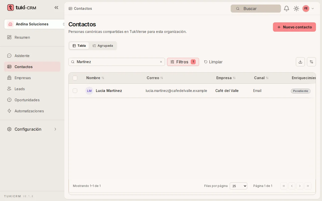Collapse the sidebar with double-chevron icon
This screenshot has width=322, height=201.
point(56,8)
